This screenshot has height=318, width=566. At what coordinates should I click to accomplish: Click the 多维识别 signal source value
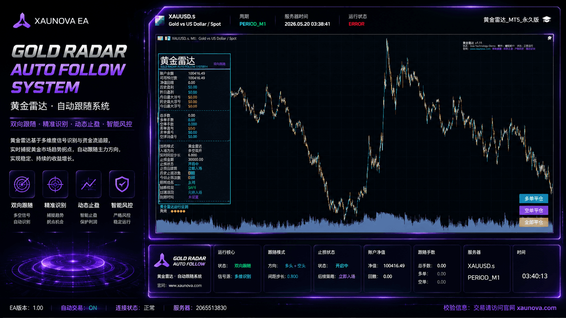[x=243, y=276]
